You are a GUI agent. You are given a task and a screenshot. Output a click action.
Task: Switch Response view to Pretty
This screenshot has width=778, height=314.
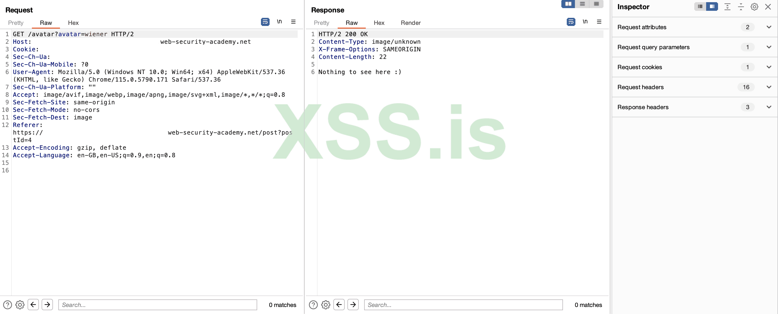(x=321, y=23)
